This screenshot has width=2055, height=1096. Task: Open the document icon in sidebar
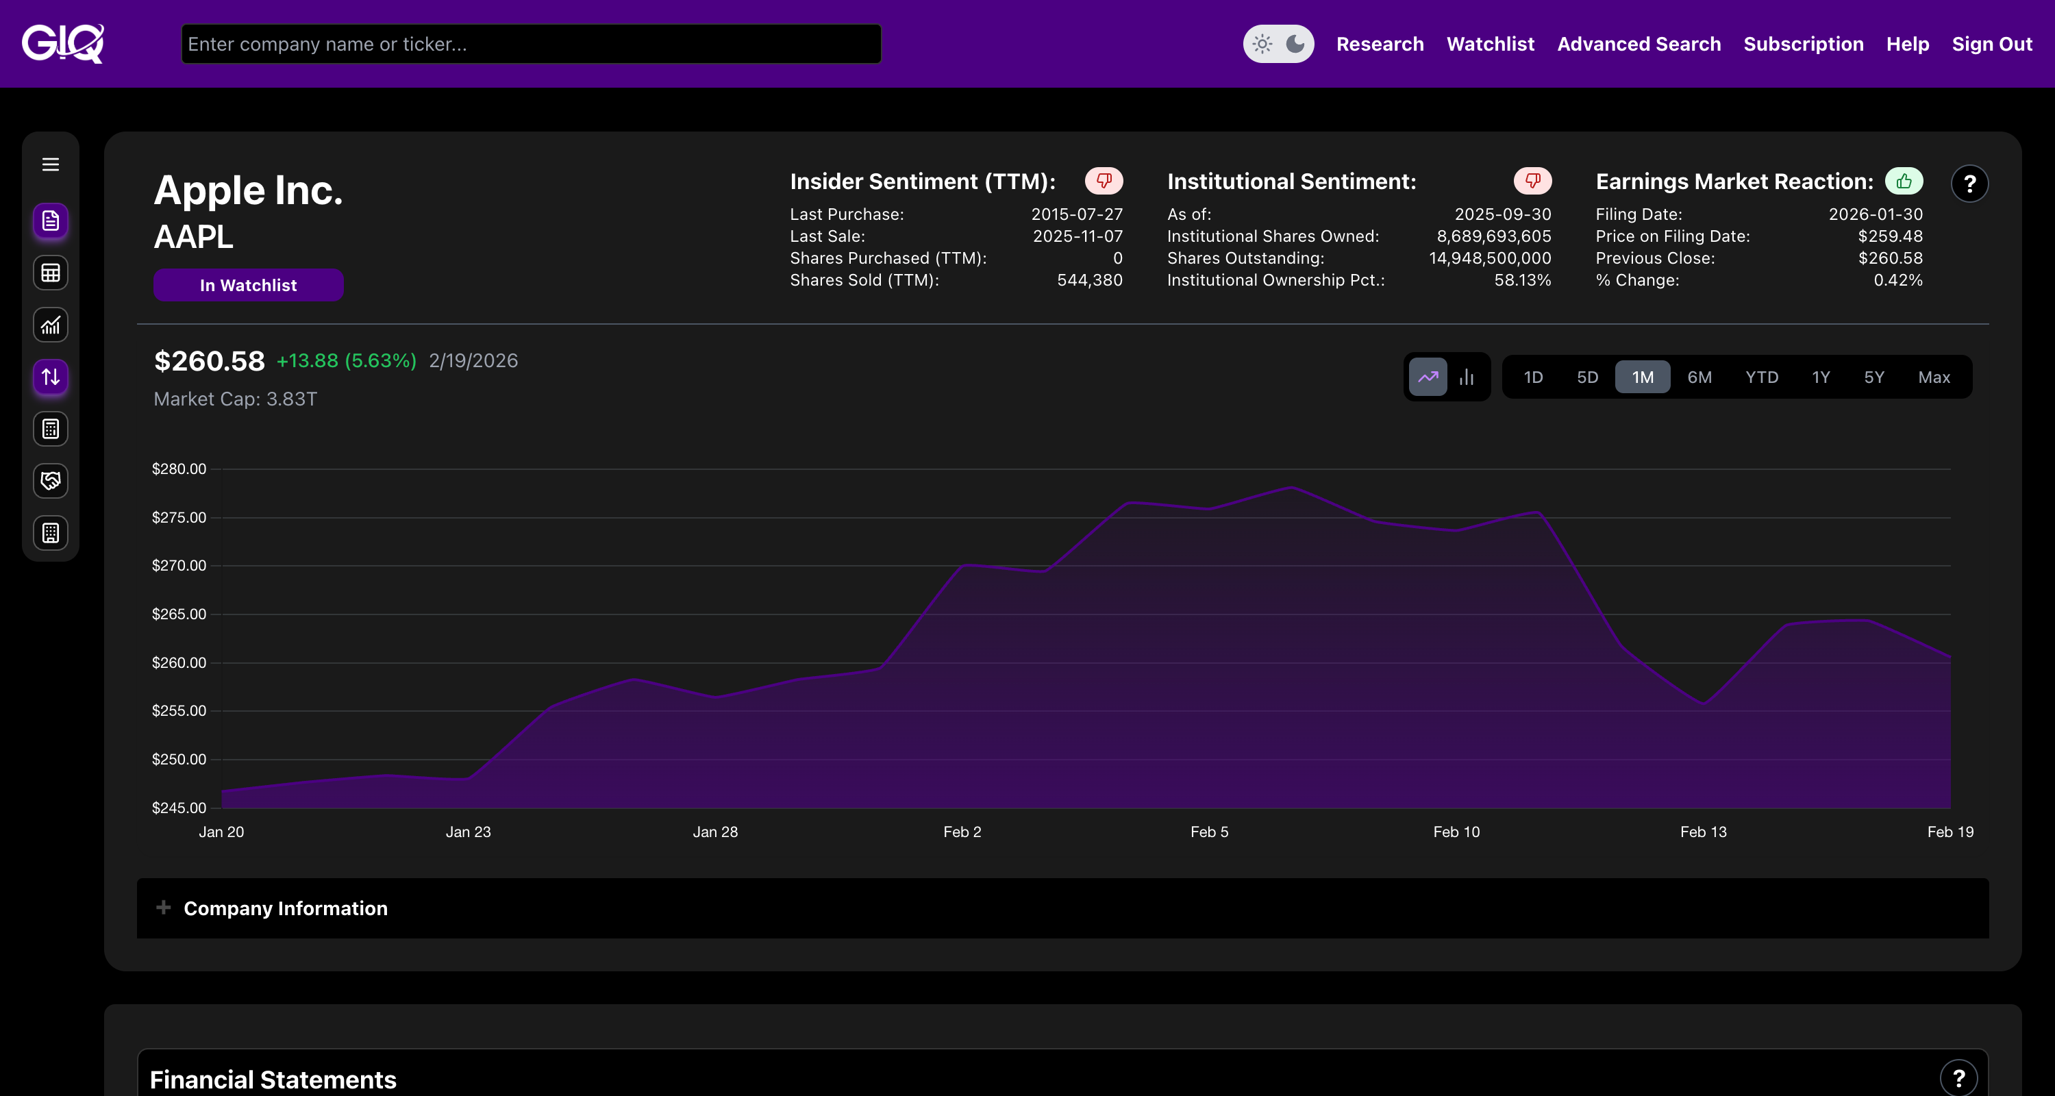point(50,221)
